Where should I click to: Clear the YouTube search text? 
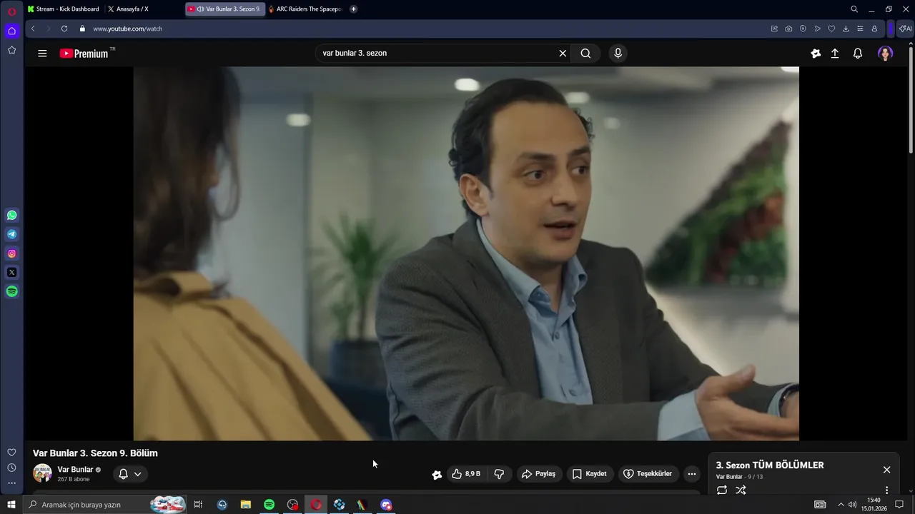(563, 54)
